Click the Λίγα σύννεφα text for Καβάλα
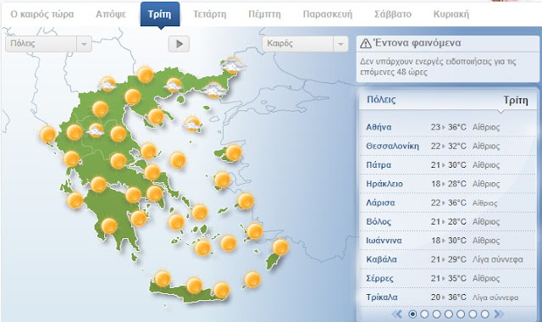 coord(497,259)
